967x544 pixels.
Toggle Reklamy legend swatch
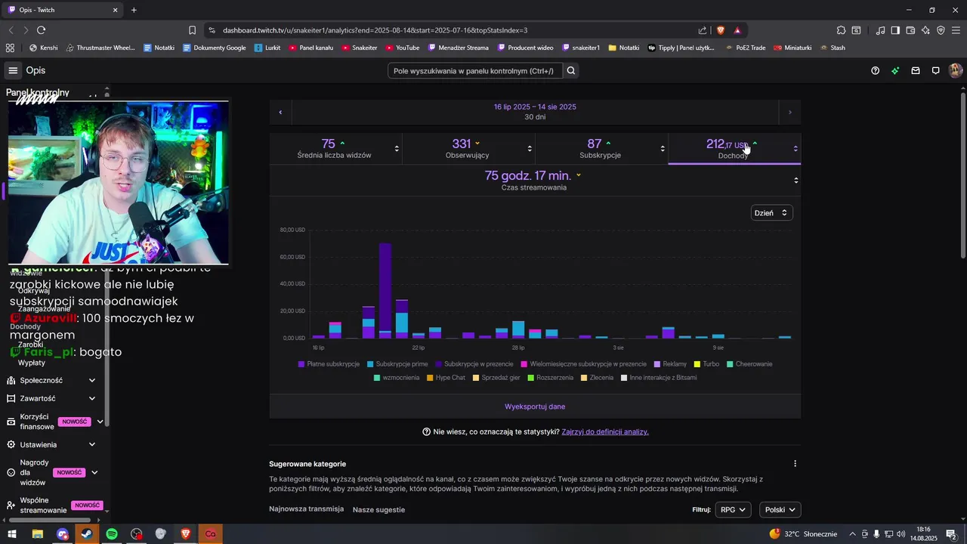[657, 364]
